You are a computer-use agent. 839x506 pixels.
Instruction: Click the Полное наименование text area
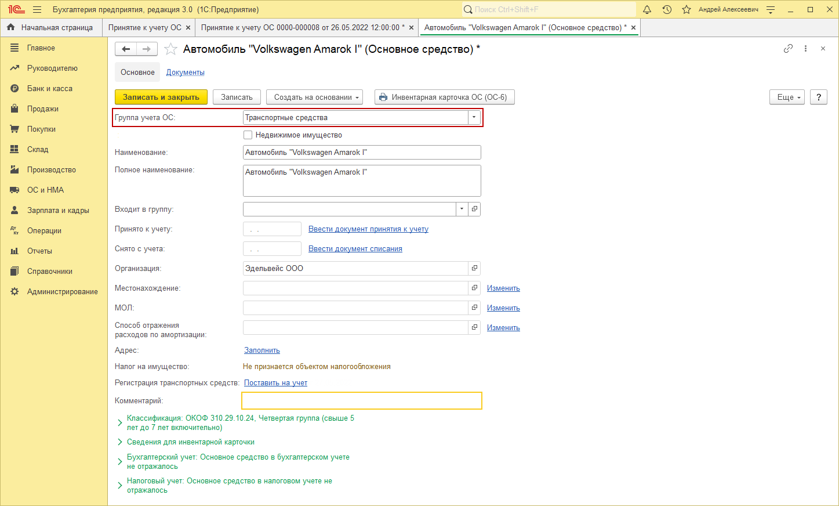point(362,180)
